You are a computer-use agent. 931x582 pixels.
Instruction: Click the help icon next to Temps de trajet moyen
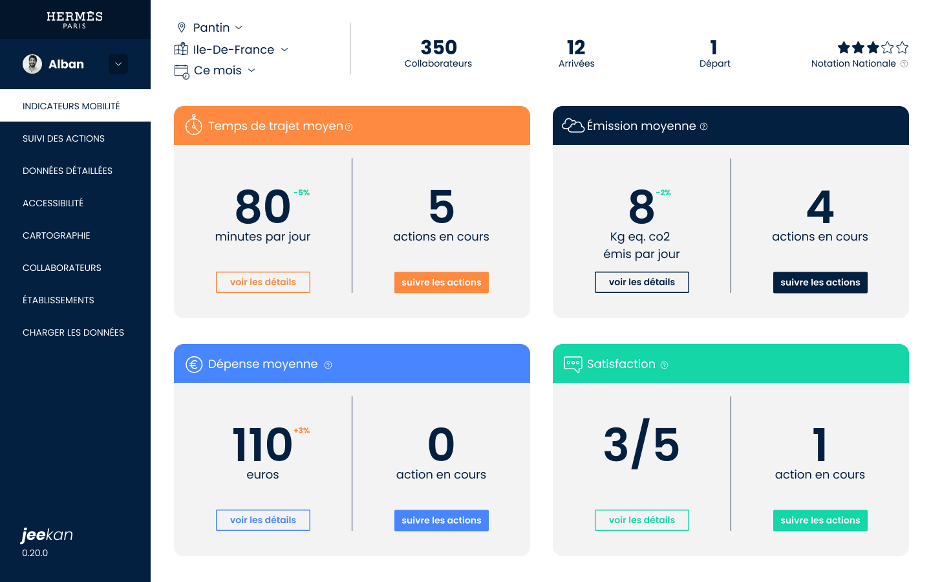point(349,127)
